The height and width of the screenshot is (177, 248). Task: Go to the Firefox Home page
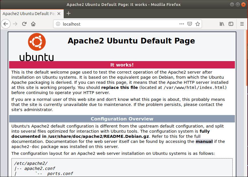pos(33,24)
